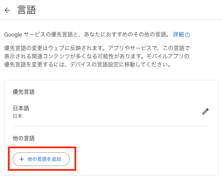The image size is (222, 180).
Task: Click the 言語 page heading
Action: [27, 10]
